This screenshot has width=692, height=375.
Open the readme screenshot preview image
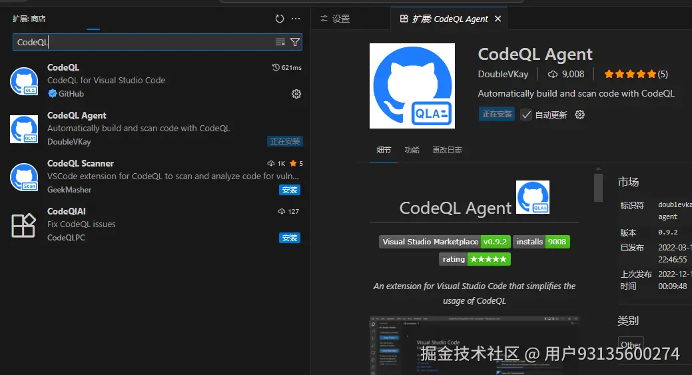[x=474, y=346]
